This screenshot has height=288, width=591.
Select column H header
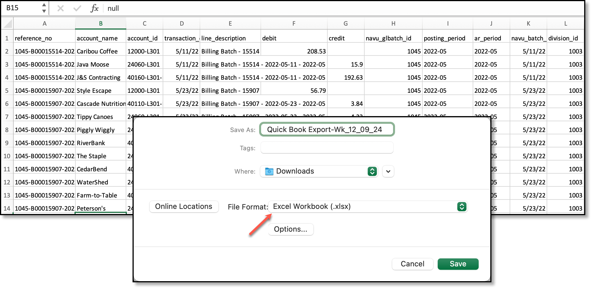point(393,23)
